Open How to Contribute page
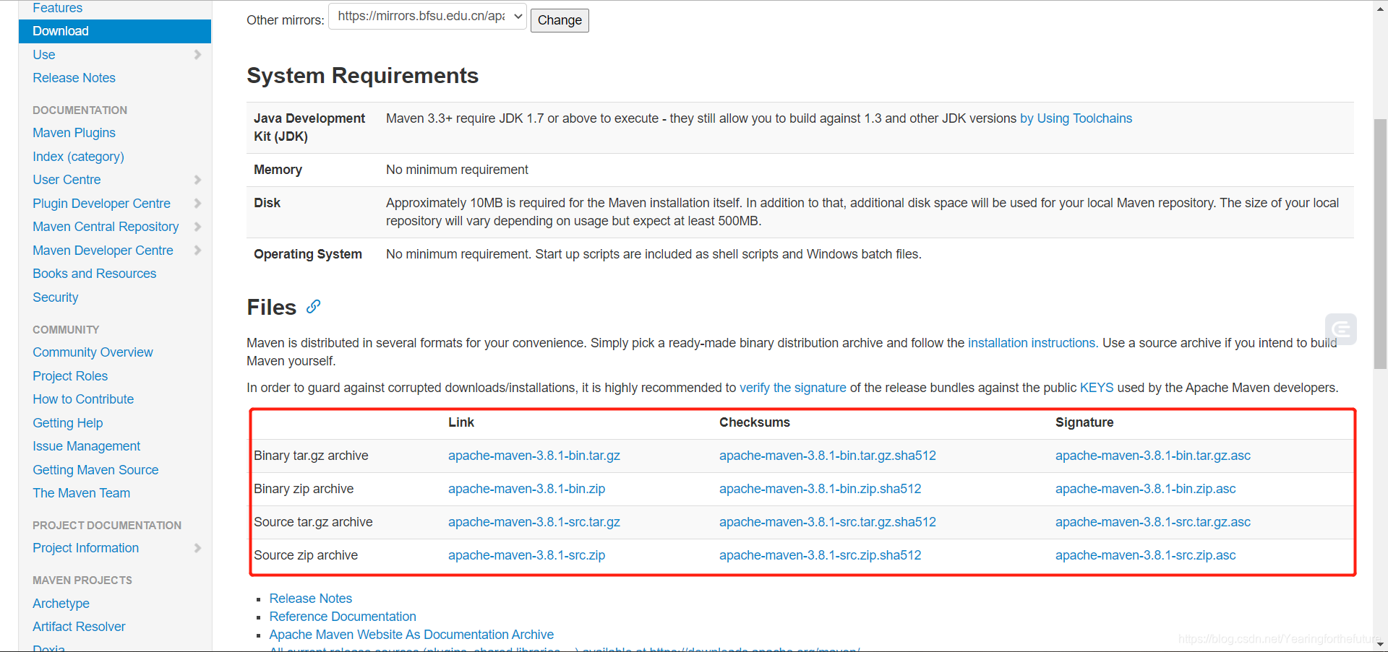Viewport: 1388px width, 652px height. click(x=83, y=399)
